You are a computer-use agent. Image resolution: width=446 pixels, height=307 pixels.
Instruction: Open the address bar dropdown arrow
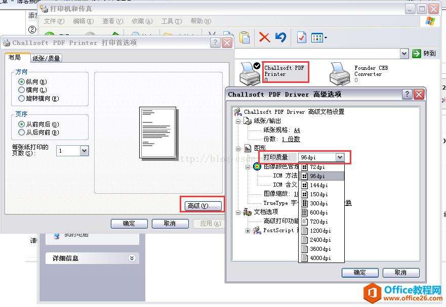[x=404, y=54]
